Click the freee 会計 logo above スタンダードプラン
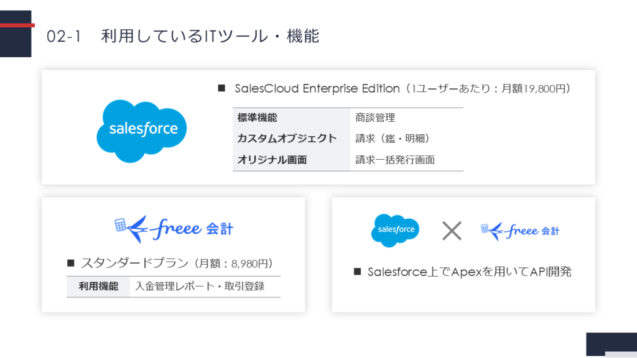 coord(174,228)
